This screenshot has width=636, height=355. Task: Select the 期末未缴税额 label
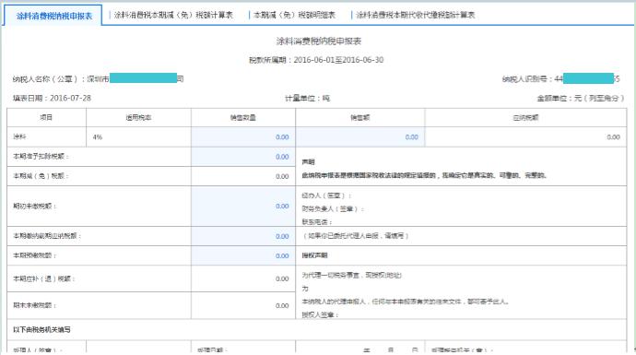[x=35, y=305]
